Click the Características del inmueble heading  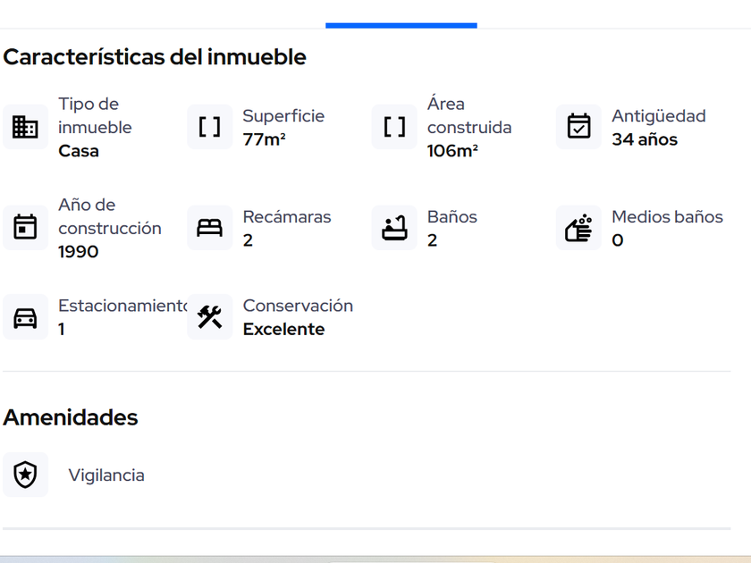(x=155, y=57)
